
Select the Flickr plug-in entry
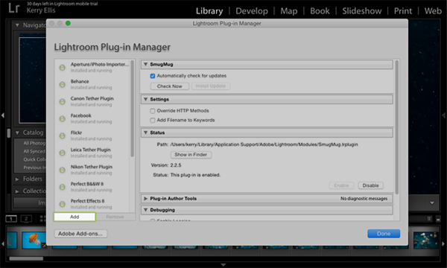click(92, 135)
